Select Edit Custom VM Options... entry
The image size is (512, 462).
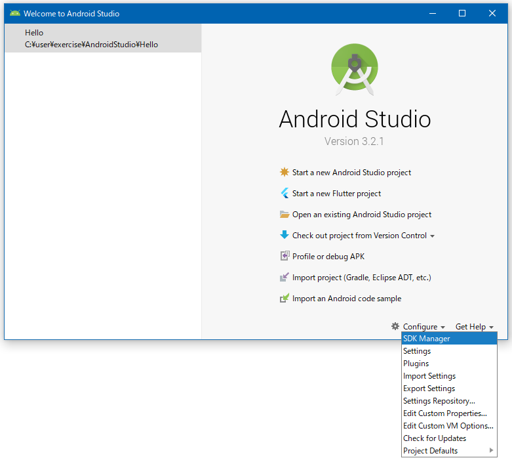[449, 425]
